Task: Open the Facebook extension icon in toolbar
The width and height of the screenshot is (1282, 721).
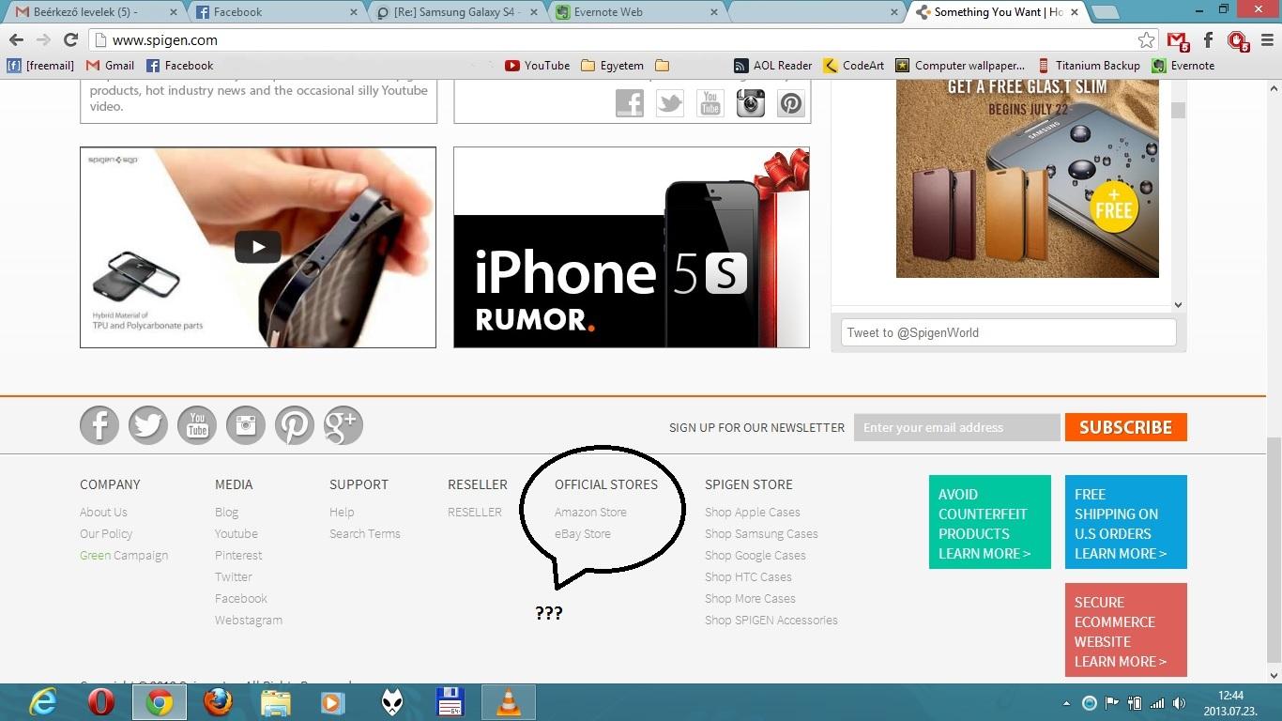Action: point(1209,39)
